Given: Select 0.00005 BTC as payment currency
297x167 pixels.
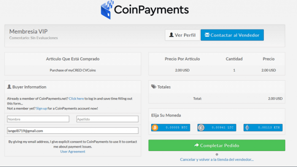Looking at the screenshot, I should pyautogui.click(x=171, y=128).
